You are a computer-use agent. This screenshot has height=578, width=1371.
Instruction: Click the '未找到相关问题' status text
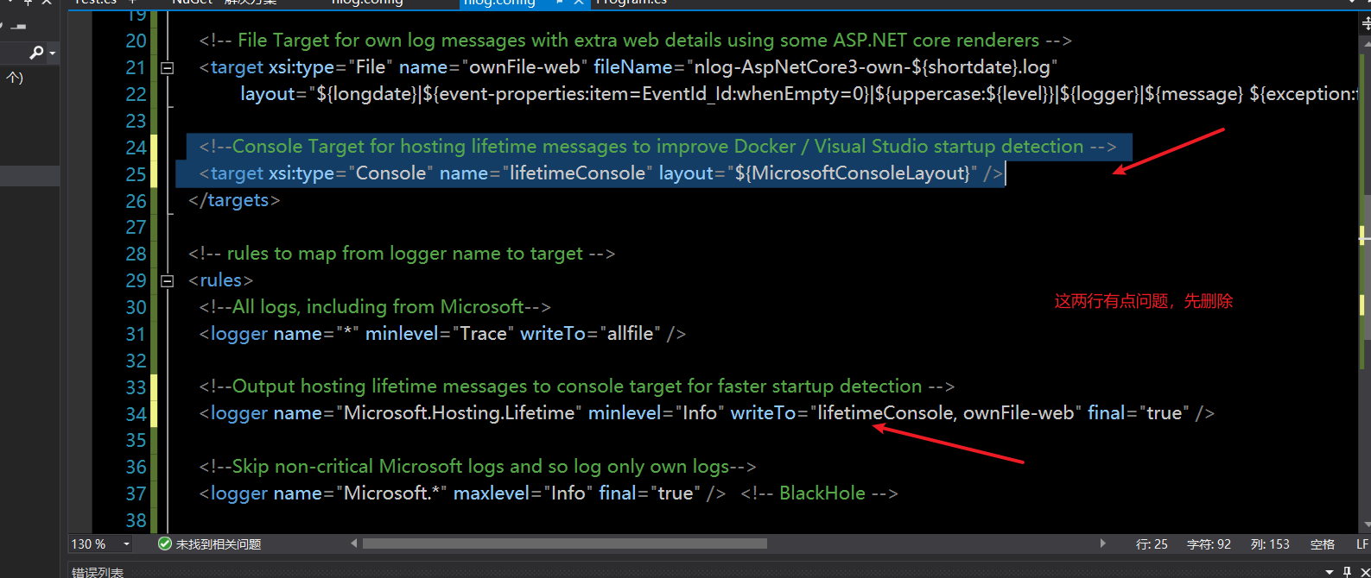[219, 544]
